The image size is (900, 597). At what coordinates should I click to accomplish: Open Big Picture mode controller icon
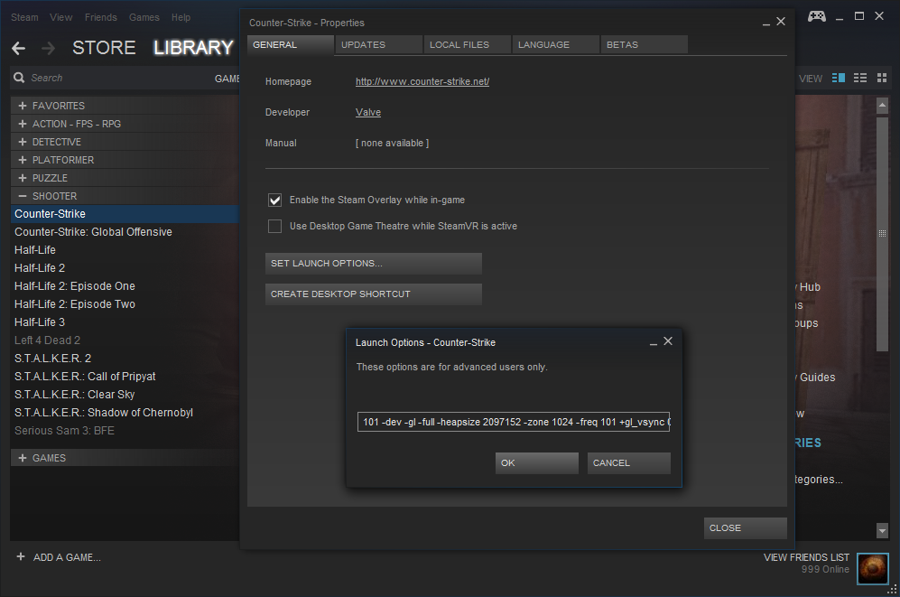click(816, 16)
